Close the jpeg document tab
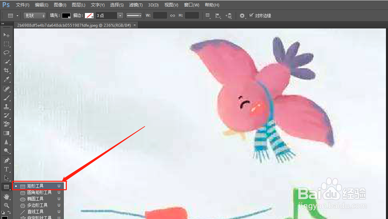 135,25
